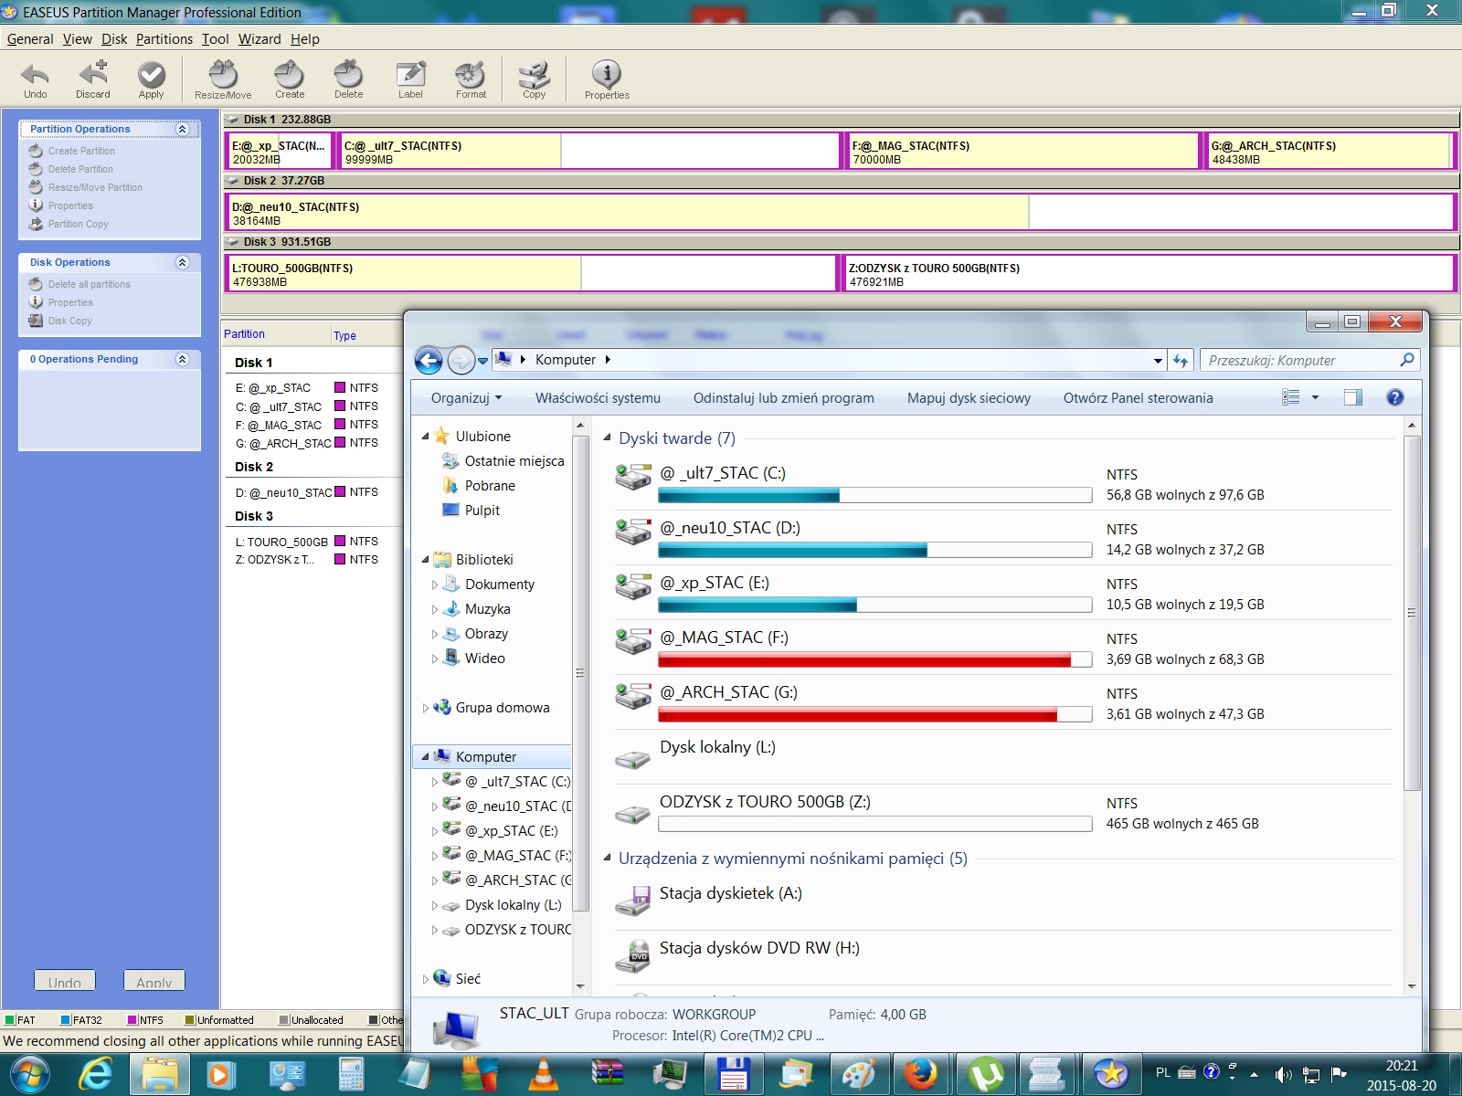1462x1096 pixels.
Task: Open the @_ult7_STAC (C:) drive icon
Action: click(632, 477)
